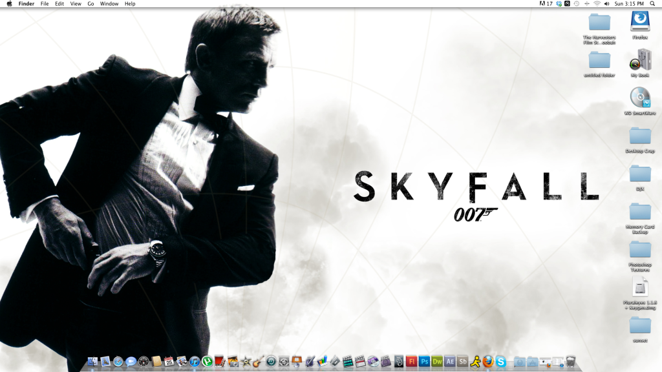The width and height of the screenshot is (662, 372).
Task: Launch Adobe Soundbooth from the dock
Action: (x=463, y=362)
